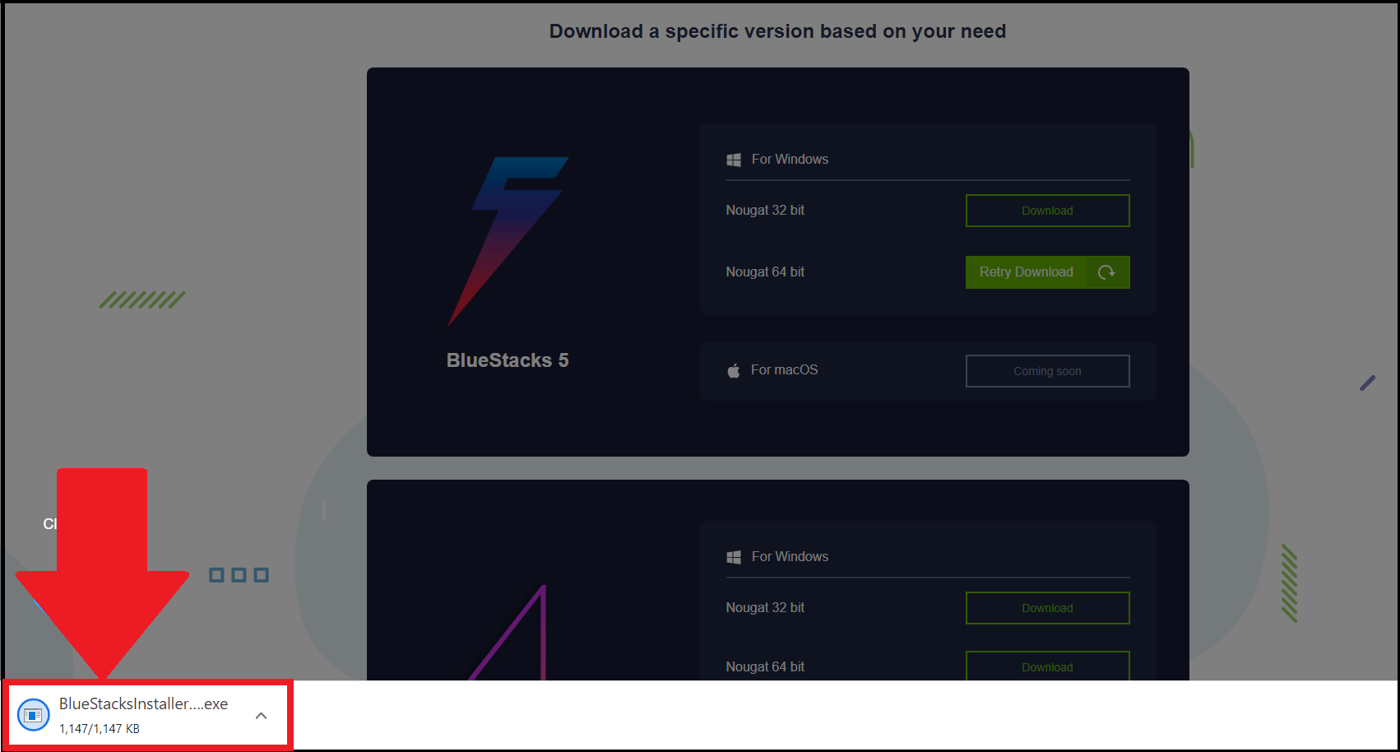Click the Coming soon macOS button
The width and height of the screenshot is (1400, 752).
(x=1047, y=370)
